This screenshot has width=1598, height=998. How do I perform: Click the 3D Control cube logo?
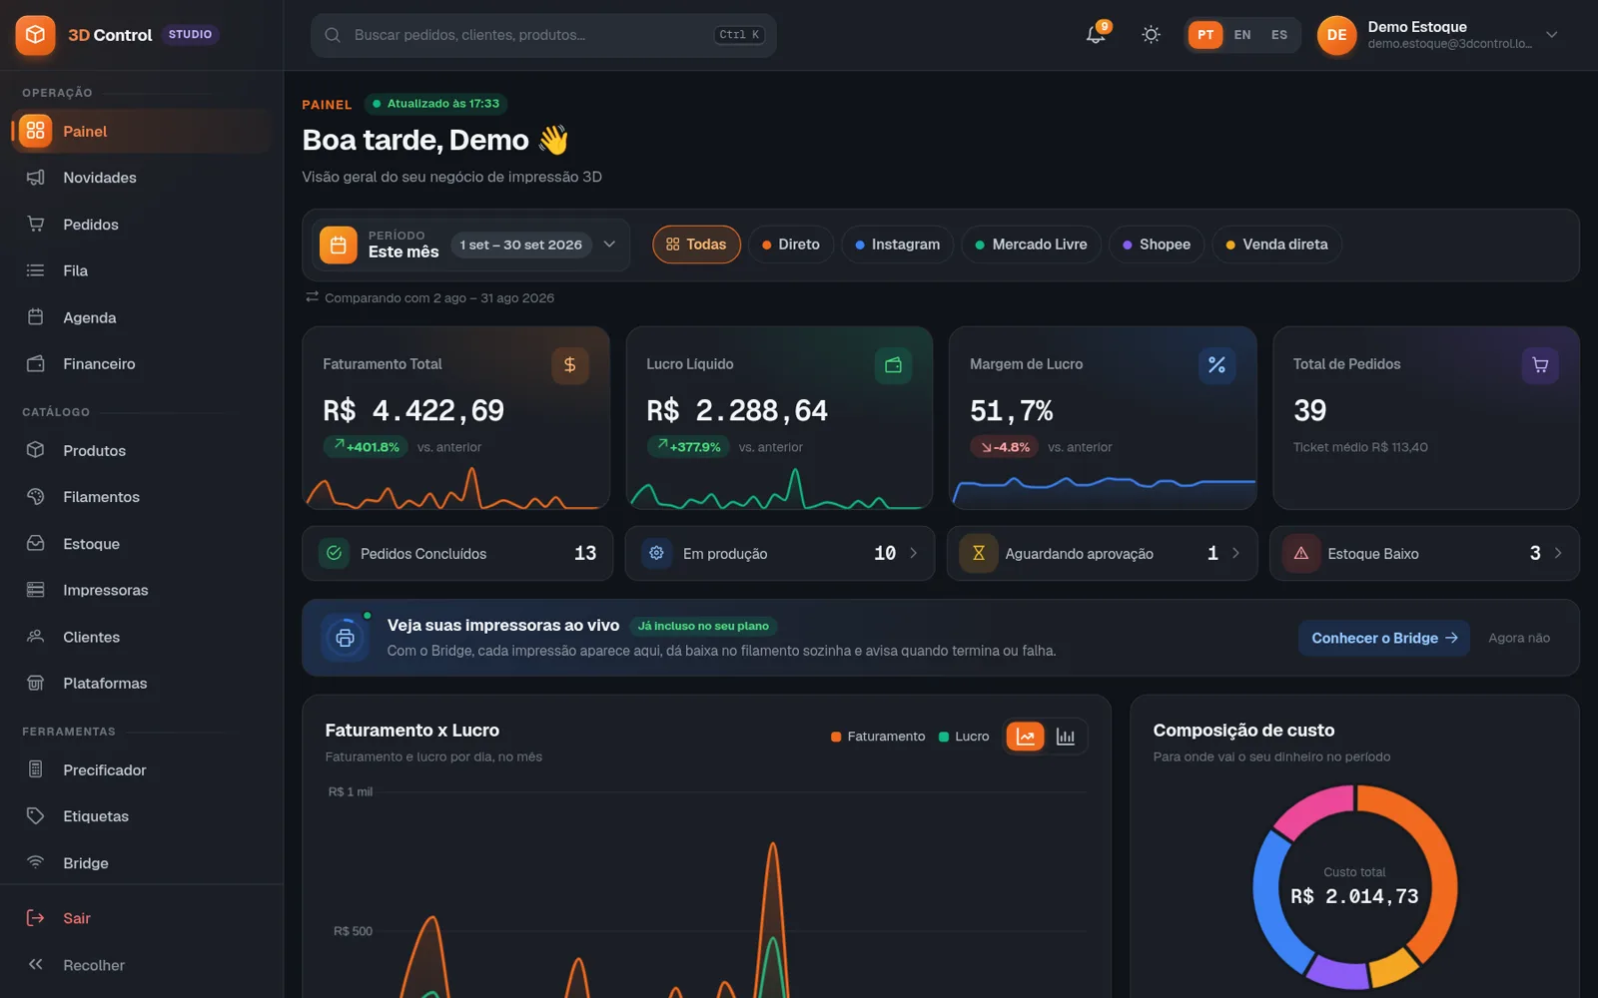pos(35,35)
